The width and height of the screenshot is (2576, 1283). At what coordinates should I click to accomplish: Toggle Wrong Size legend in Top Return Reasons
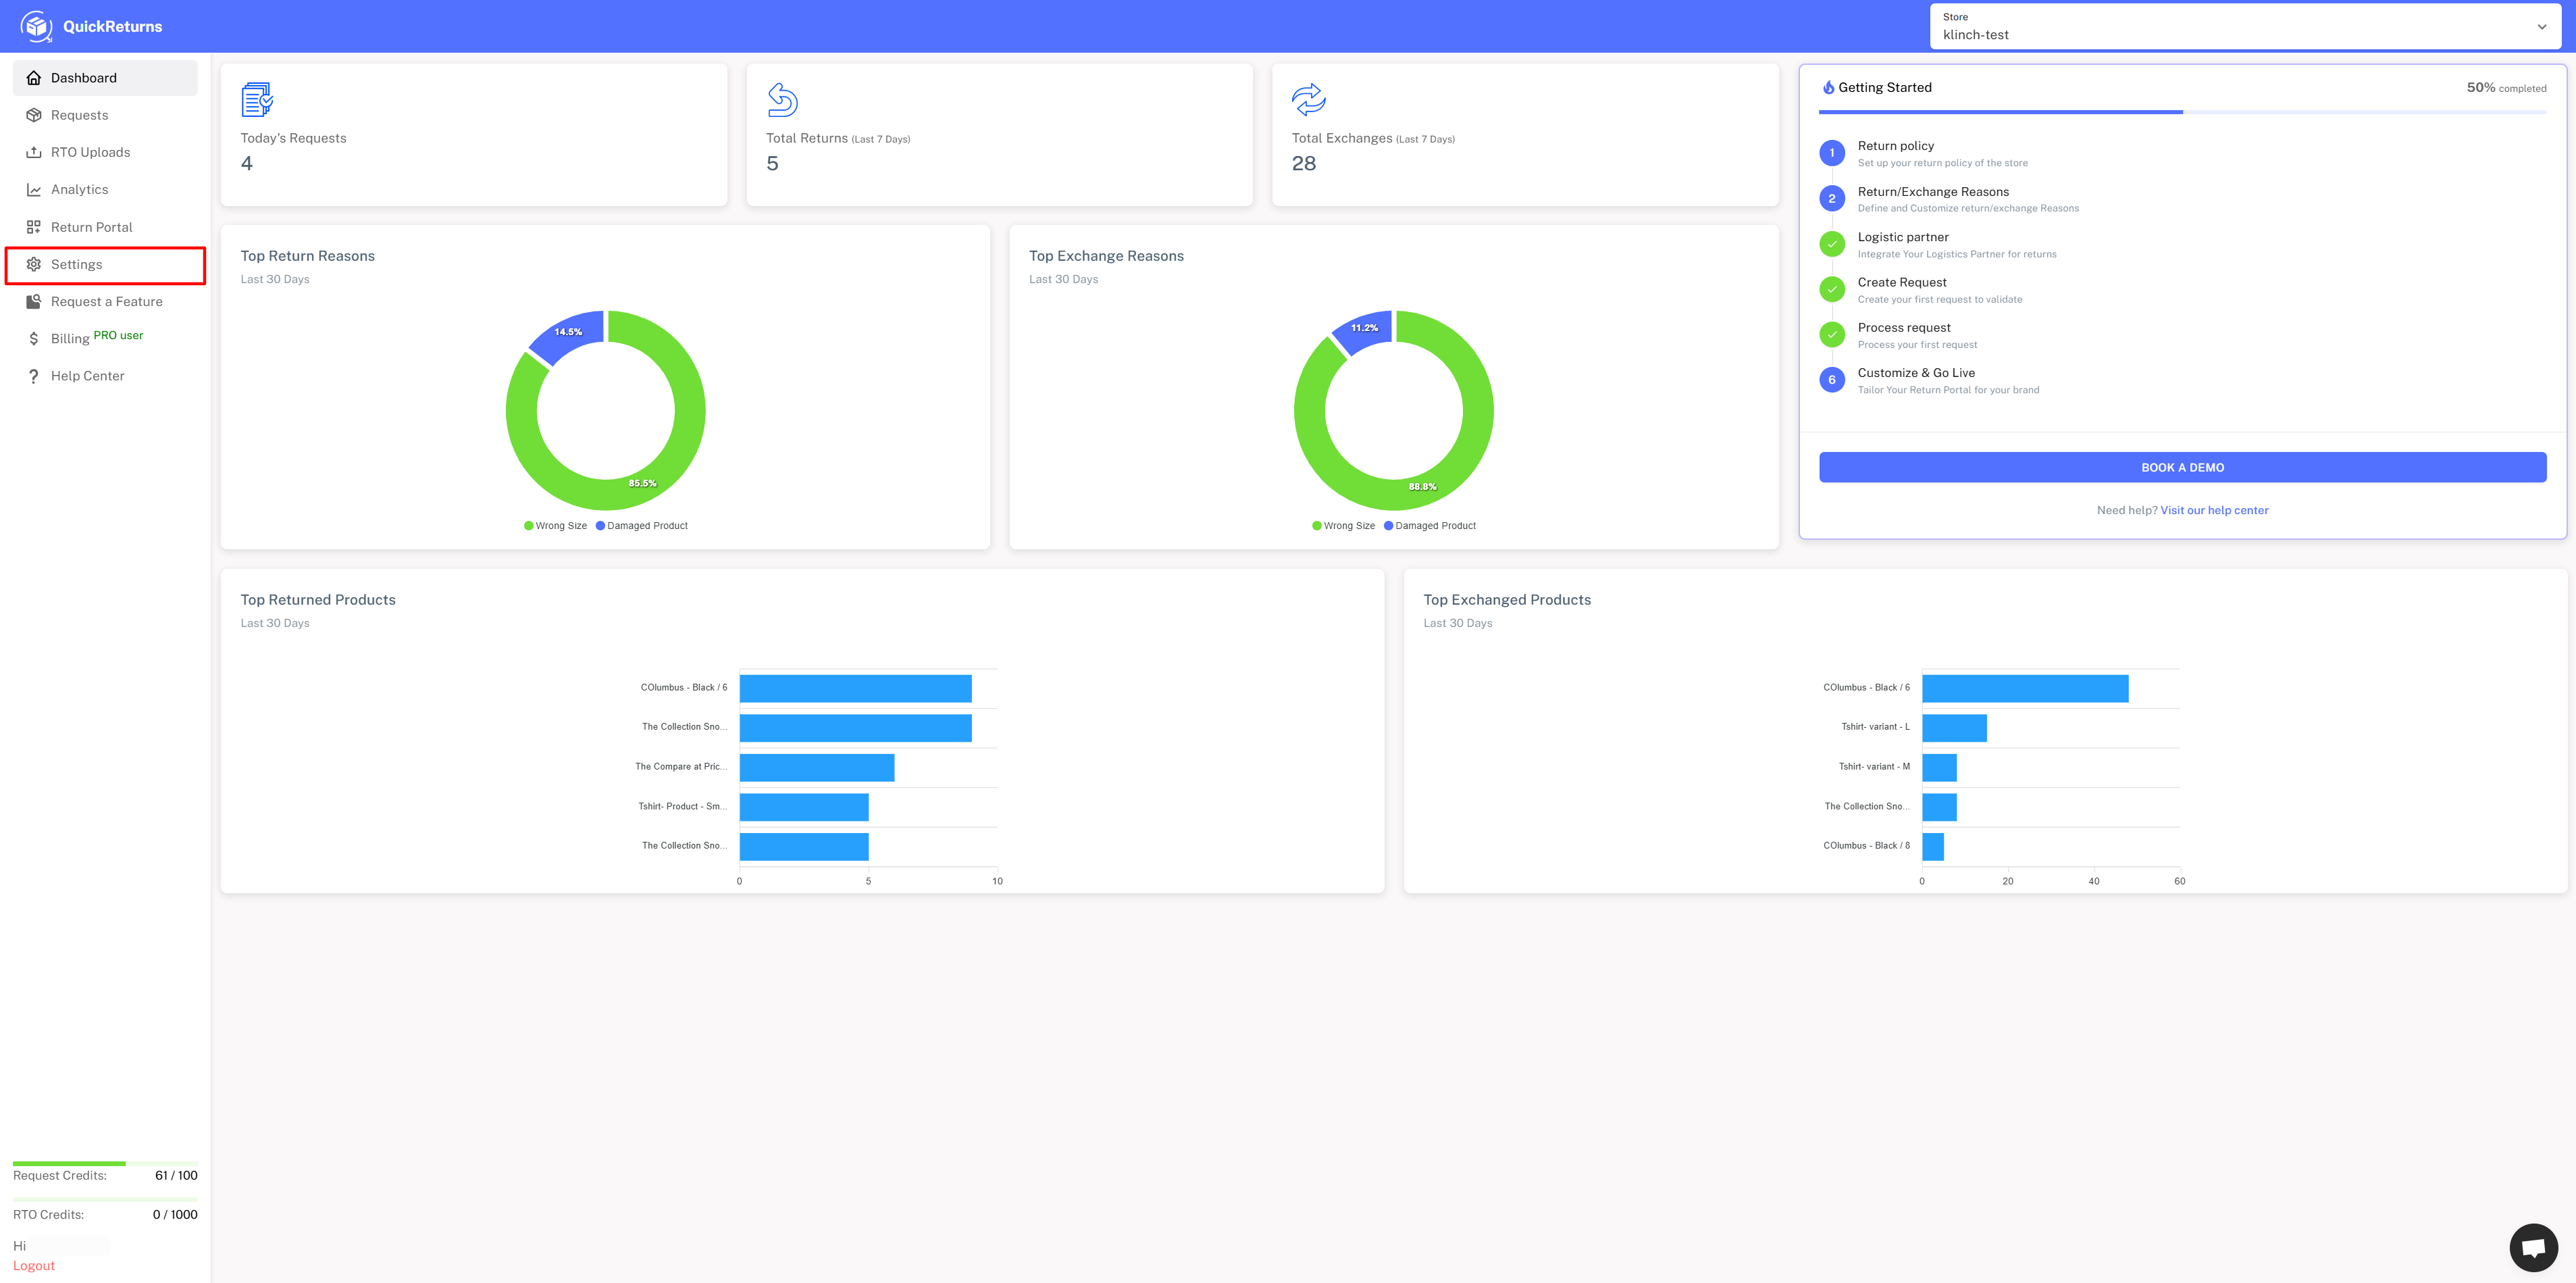555,526
